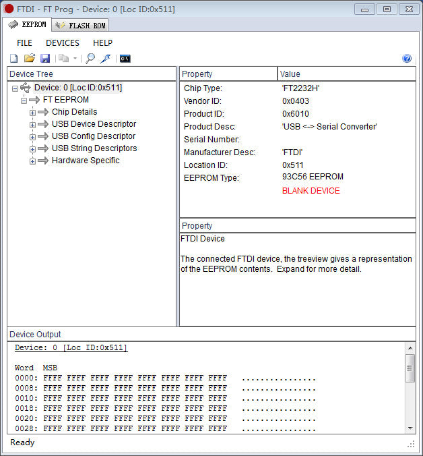Click the arrow icon beside Chip Details
Viewport: 423px width, 456px height.
click(x=43, y=112)
